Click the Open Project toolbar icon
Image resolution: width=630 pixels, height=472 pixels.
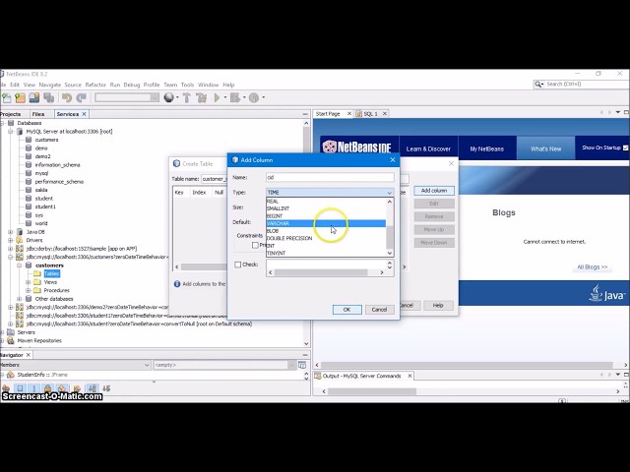[x=34, y=97]
